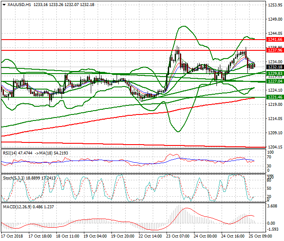Viewport: 284px width, 241px height.
Task: Click the 1219.00 price scale value
Action: (x=275, y=105)
